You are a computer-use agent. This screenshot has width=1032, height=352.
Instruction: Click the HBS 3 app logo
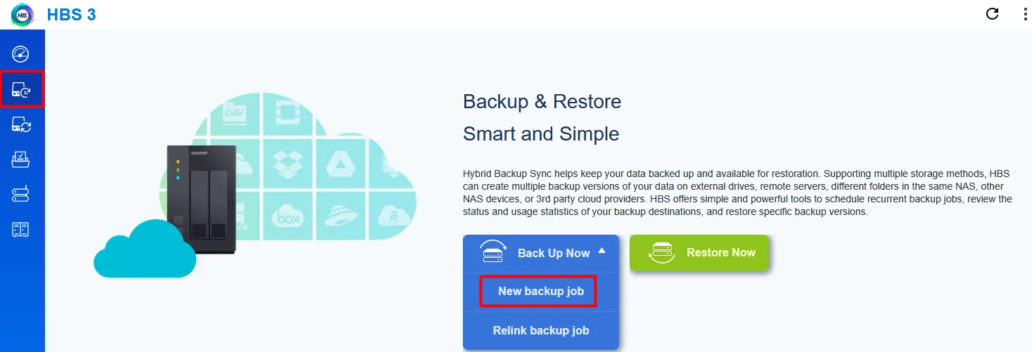(x=22, y=14)
